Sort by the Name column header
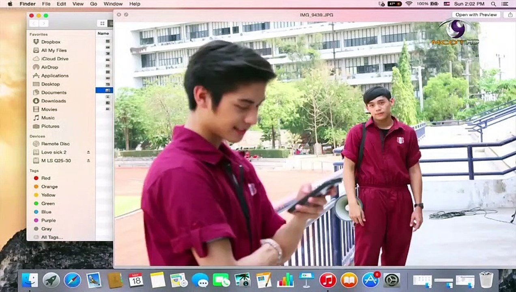This screenshot has width=516, height=292. [x=103, y=33]
